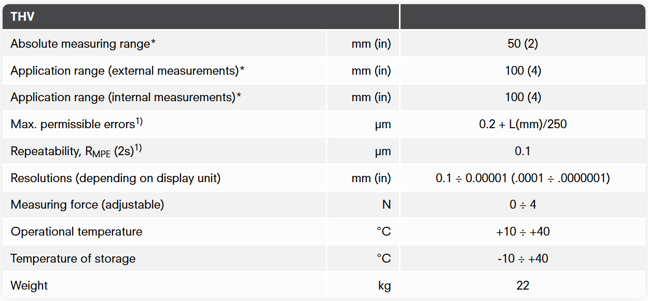Click the +10 ÷ +40 temperature value
648x301 pixels.
tap(522, 232)
